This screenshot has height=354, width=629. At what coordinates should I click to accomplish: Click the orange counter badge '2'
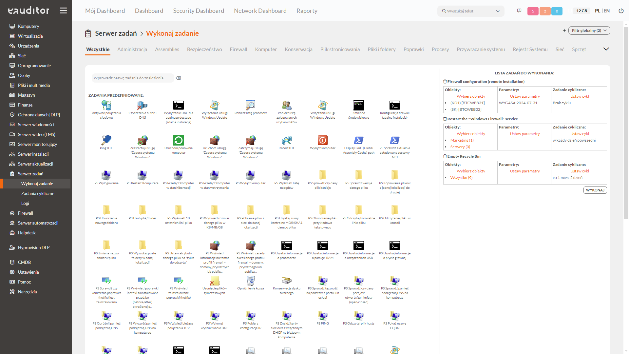point(545,11)
